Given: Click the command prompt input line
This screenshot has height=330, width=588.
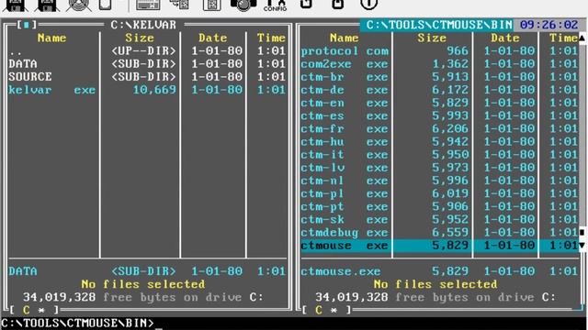Looking at the screenshot, I should 294,324.
